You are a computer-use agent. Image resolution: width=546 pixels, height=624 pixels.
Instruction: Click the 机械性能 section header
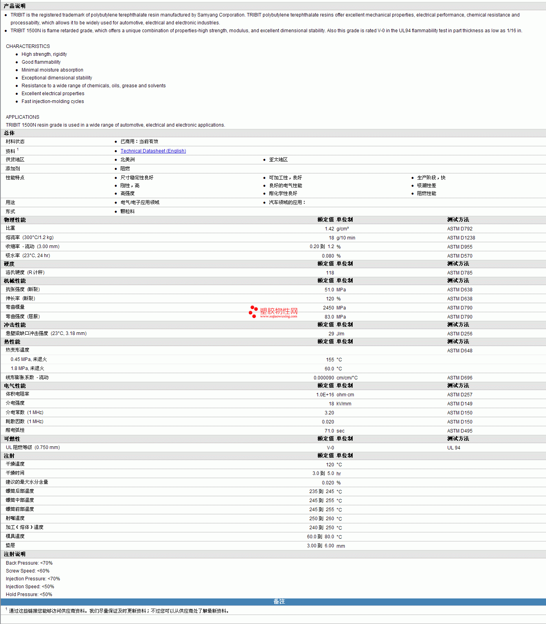tap(15, 281)
